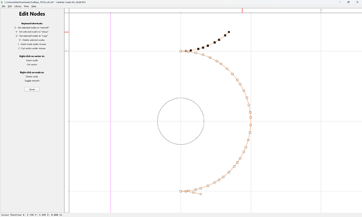Click the Edit Nodes panel heading
This screenshot has height=217, width=362.
(32, 14)
